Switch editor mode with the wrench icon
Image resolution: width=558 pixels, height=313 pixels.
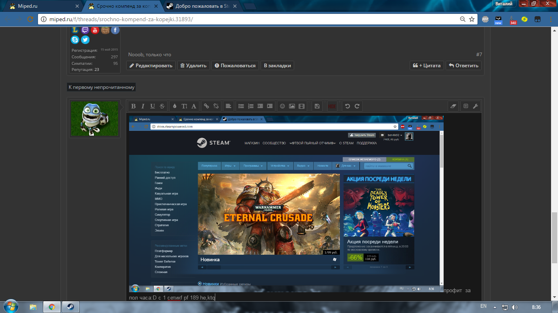tap(475, 106)
